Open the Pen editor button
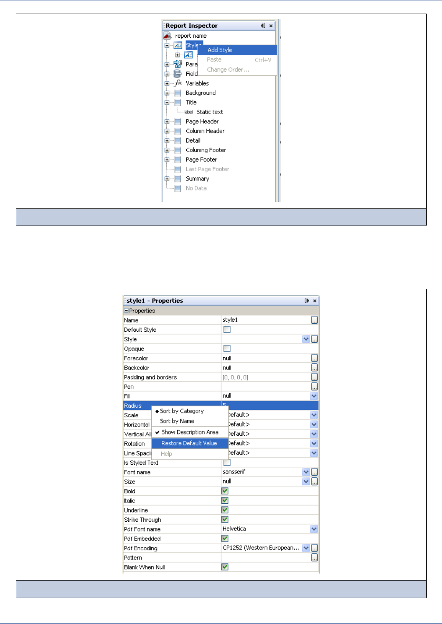The image size is (442, 624). [314, 387]
